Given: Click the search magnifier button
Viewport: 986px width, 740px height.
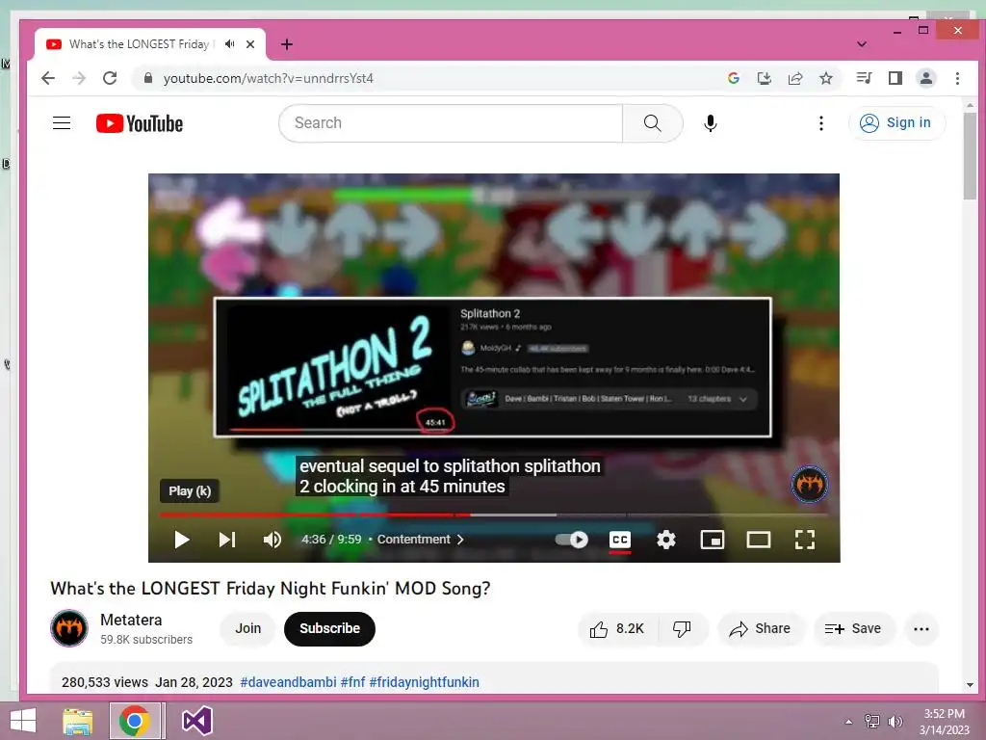Looking at the screenshot, I should click(653, 123).
